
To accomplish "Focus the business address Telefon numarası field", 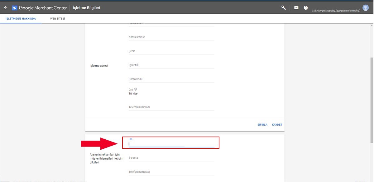I will click(171, 107).
